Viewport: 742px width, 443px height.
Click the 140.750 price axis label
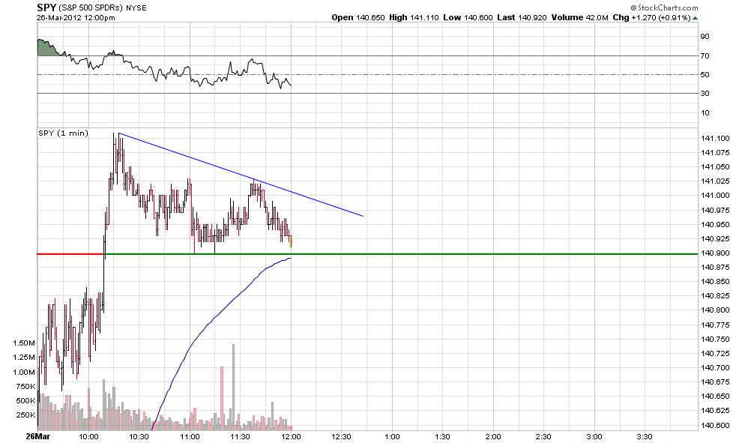pos(715,339)
